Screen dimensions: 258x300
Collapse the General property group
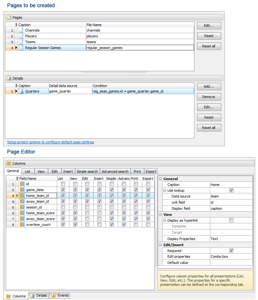[160, 179]
